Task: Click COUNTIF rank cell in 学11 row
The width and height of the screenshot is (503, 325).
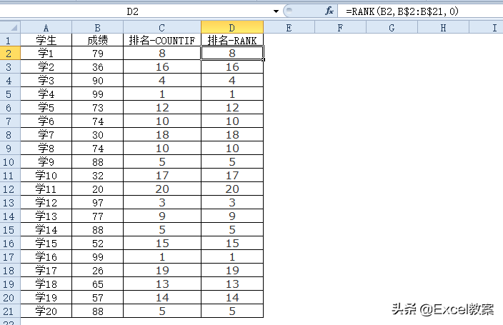Action: (x=162, y=189)
